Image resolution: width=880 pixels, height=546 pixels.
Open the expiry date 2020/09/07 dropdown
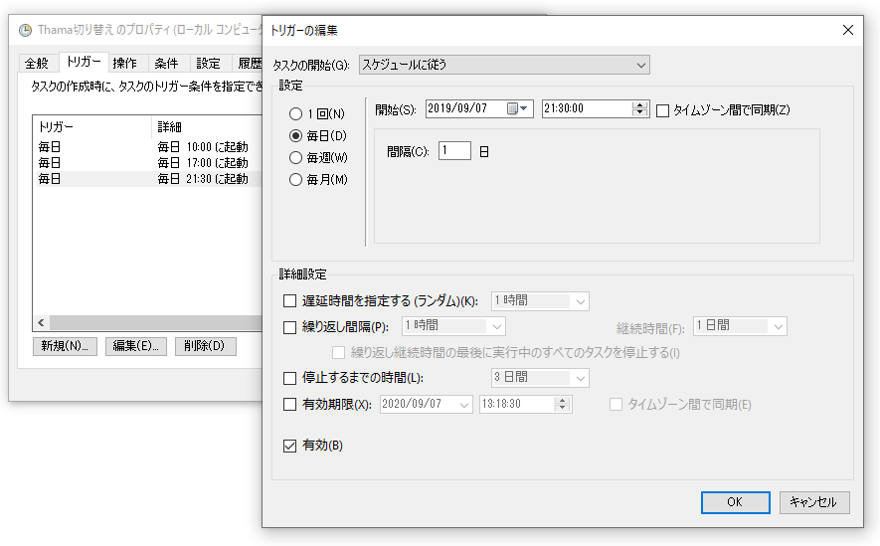pyautogui.click(x=426, y=404)
